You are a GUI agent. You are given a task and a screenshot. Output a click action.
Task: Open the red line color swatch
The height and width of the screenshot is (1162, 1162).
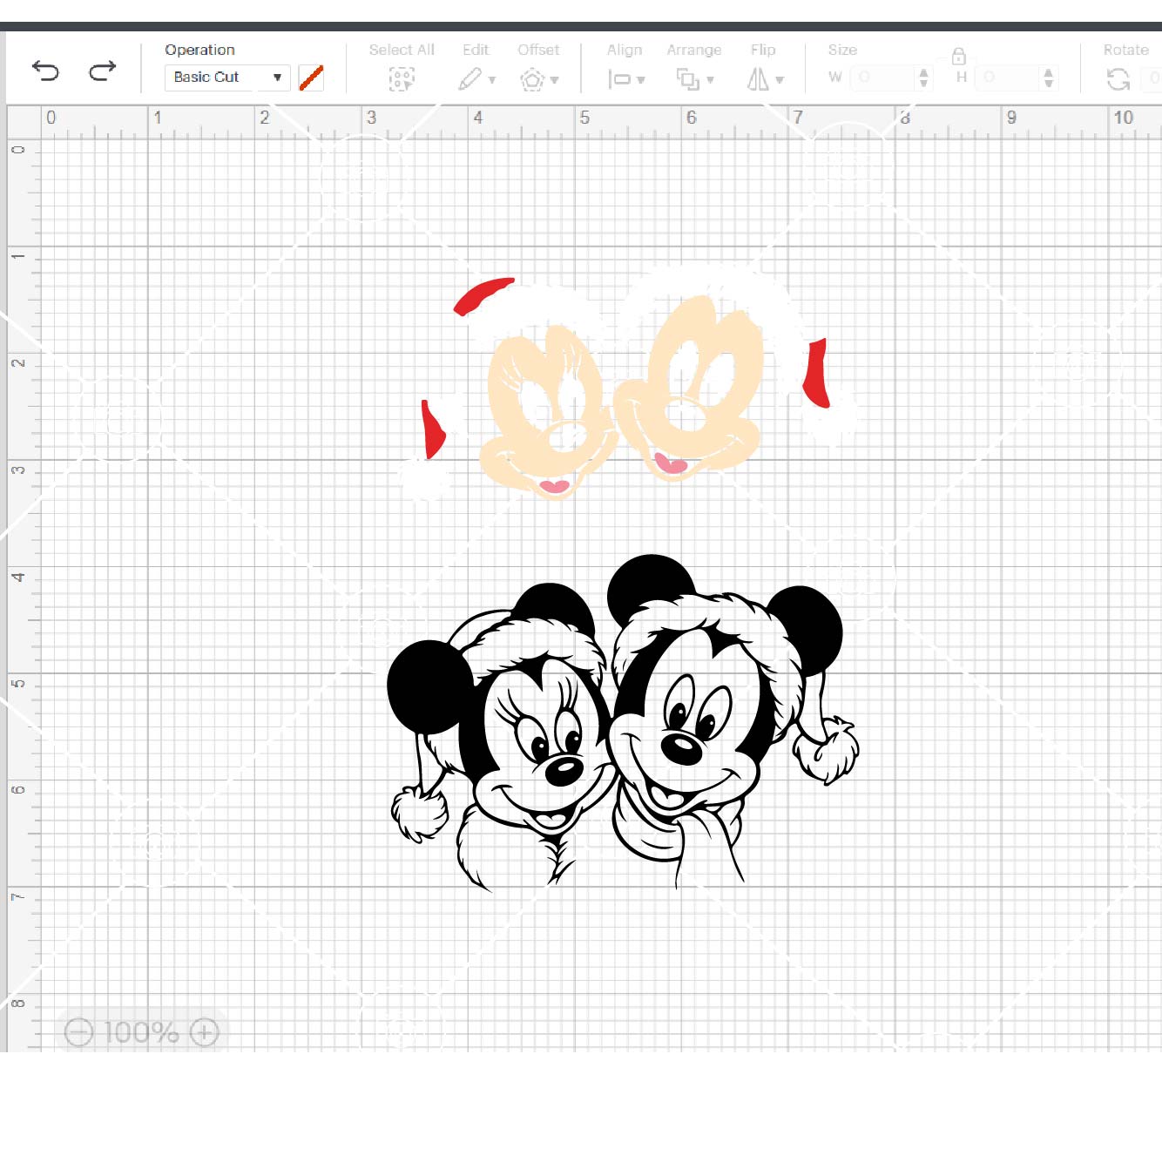pyautogui.click(x=311, y=78)
